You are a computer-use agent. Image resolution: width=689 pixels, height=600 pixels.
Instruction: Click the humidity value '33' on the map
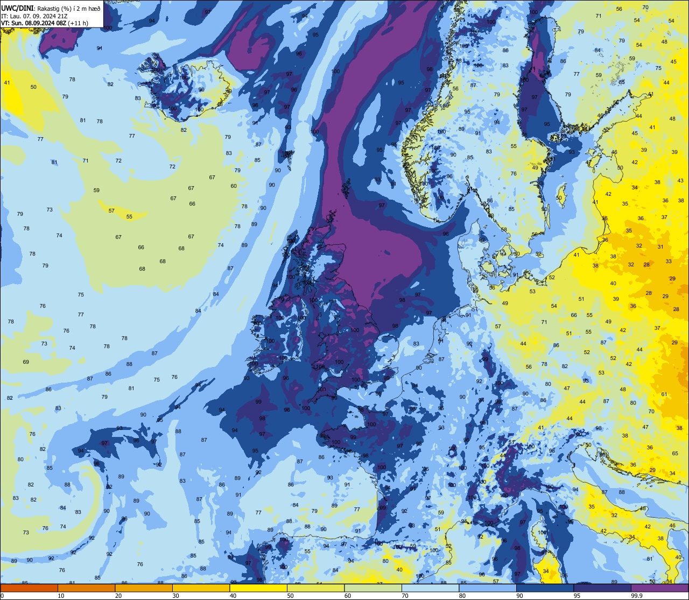(669, 261)
